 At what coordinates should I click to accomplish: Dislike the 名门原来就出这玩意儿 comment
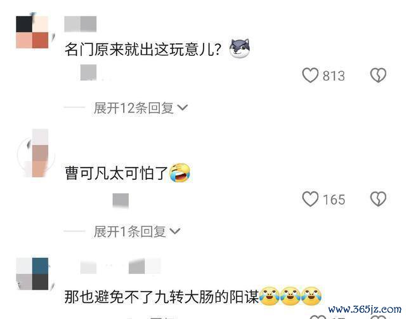point(378,75)
